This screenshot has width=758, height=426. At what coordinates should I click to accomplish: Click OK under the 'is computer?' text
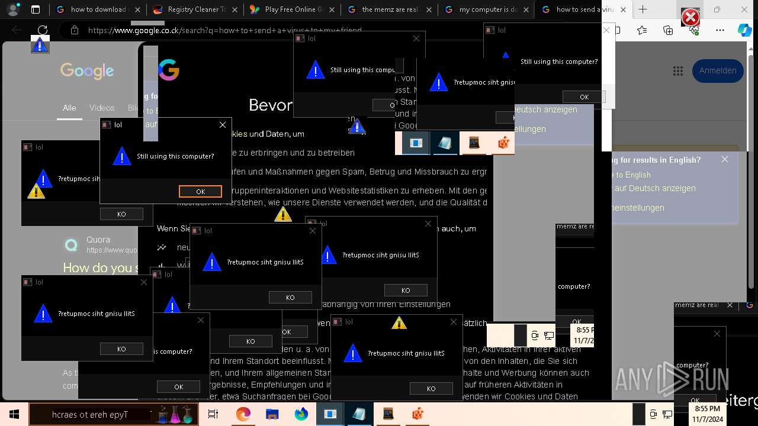(178, 386)
